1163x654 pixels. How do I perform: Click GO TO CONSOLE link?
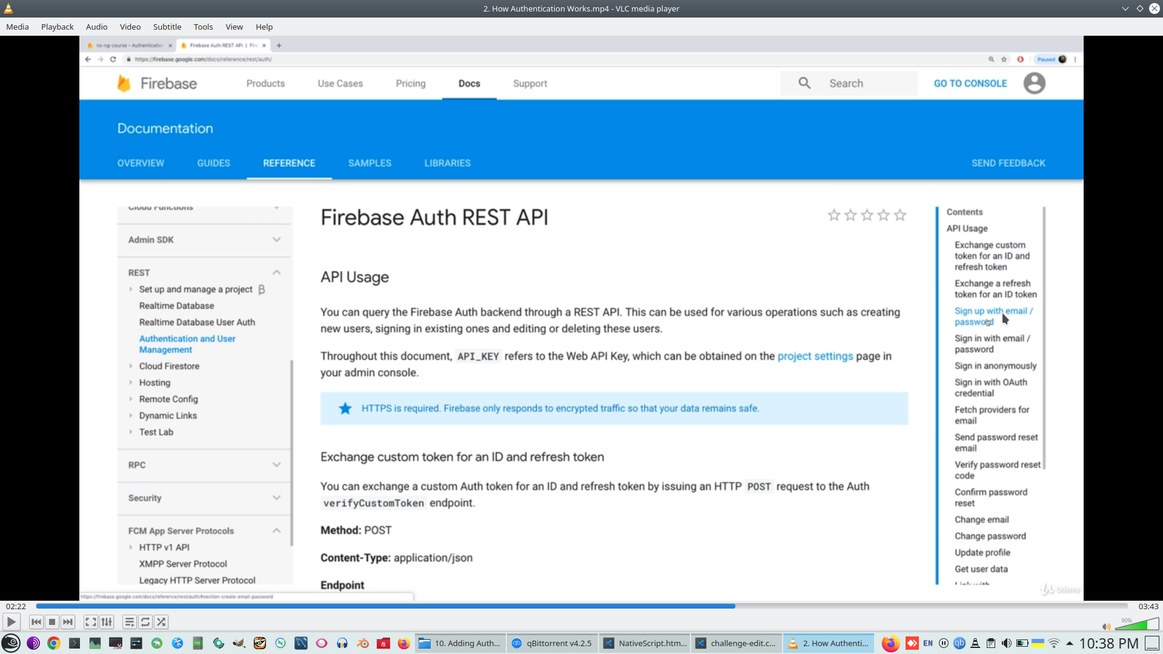tap(970, 84)
